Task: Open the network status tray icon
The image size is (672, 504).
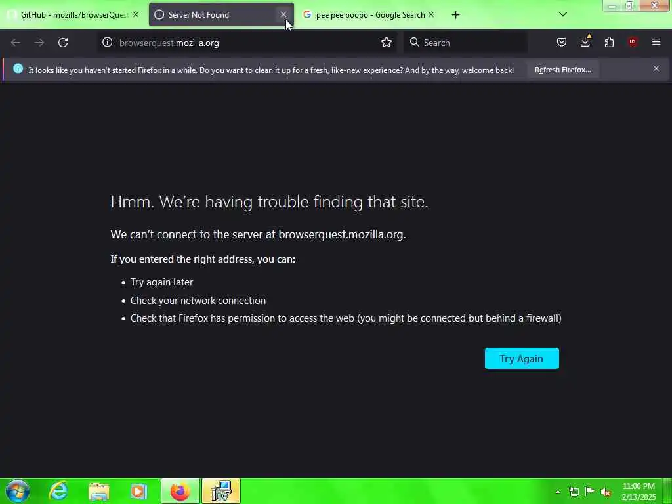Action: (574, 492)
